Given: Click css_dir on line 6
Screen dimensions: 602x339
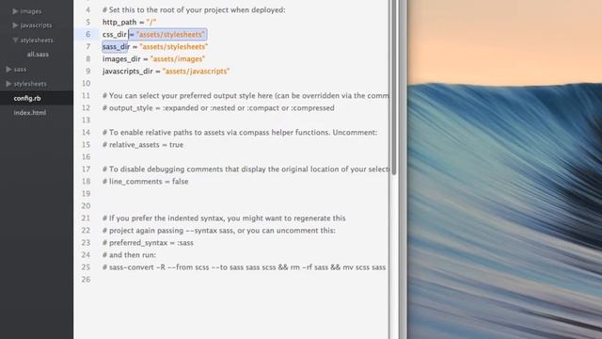Looking at the screenshot, I should [115, 35].
